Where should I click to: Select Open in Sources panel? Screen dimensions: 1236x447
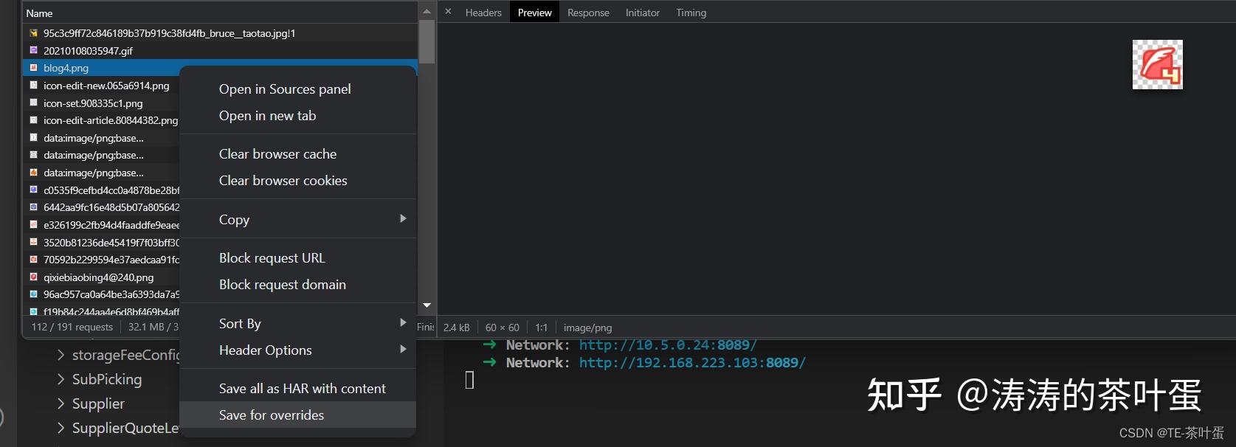coord(285,89)
